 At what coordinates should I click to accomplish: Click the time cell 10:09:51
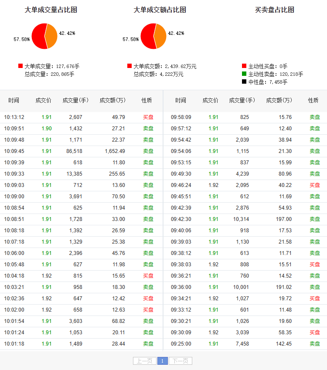[x=14, y=129]
